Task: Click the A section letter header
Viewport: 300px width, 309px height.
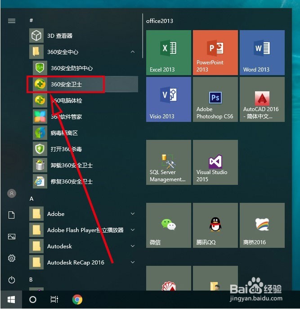Action: pyautogui.click(x=31, y=199)
